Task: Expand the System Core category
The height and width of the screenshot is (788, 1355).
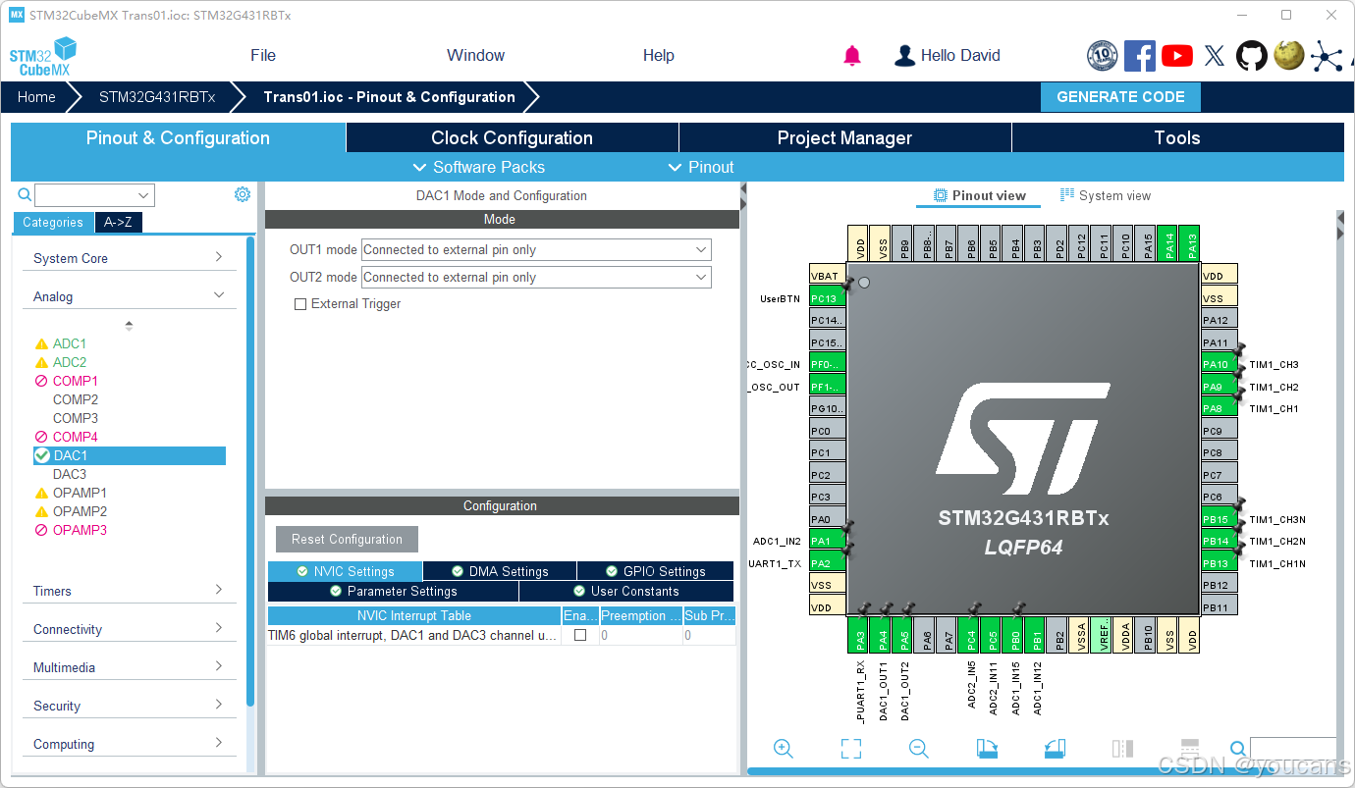Action: (129, 258)
